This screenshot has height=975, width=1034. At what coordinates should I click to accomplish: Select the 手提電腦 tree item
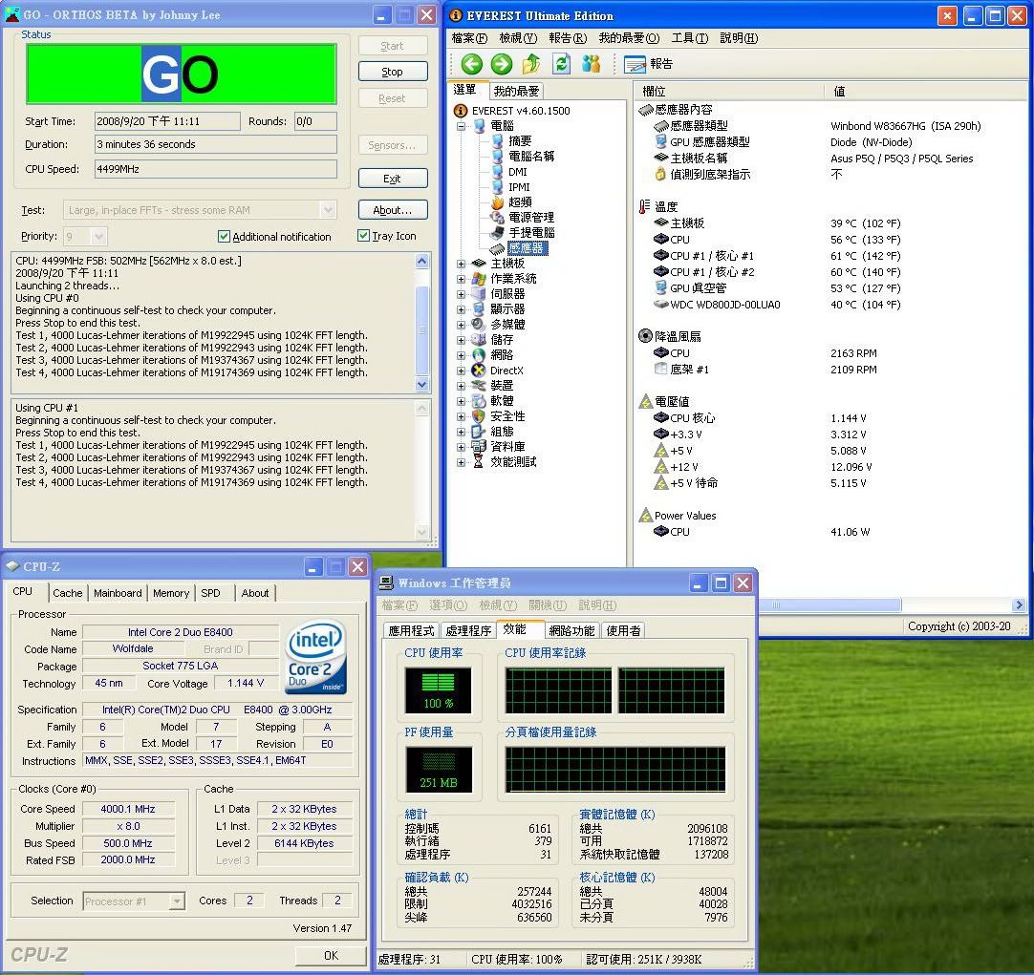tap(530, 233)
